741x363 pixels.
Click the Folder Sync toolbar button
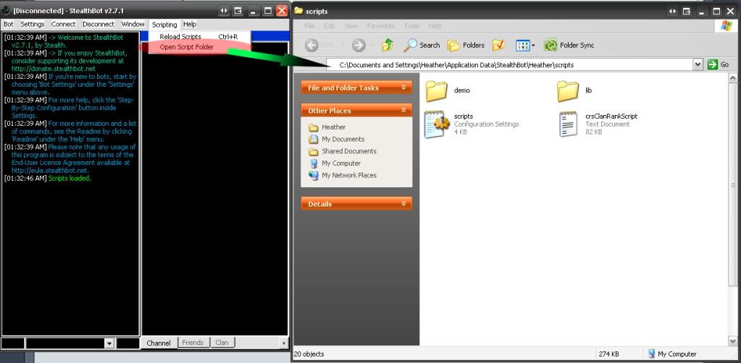tap(569, 46)
